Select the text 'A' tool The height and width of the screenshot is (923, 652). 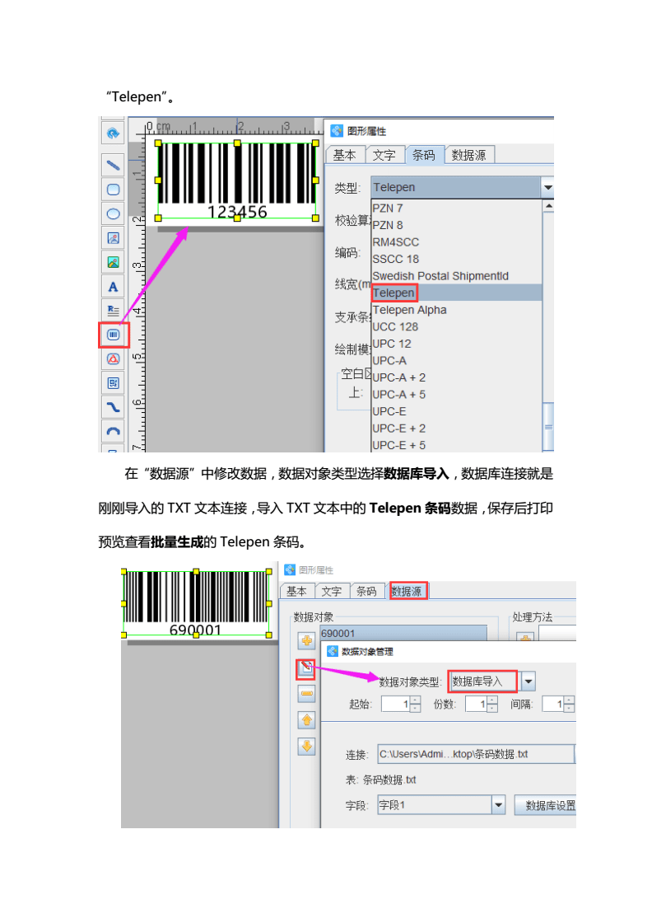pyautogui.click(x=114, y=287)
